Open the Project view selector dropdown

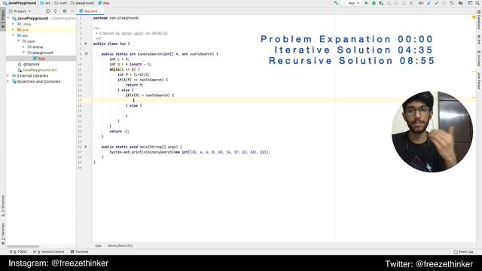pos(20,11)
